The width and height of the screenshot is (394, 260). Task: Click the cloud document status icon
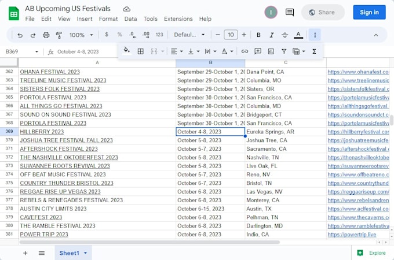coord(127,9)
